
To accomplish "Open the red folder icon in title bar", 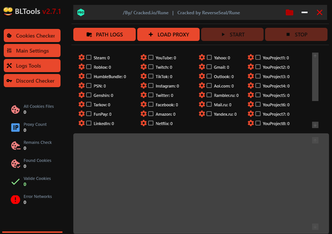I will tap(290, 12).
